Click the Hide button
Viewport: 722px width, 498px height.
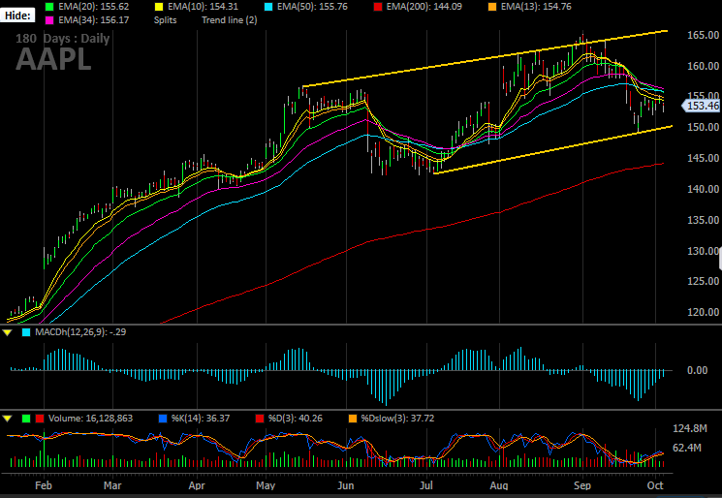pyautogui.click(x=17, y=16)
